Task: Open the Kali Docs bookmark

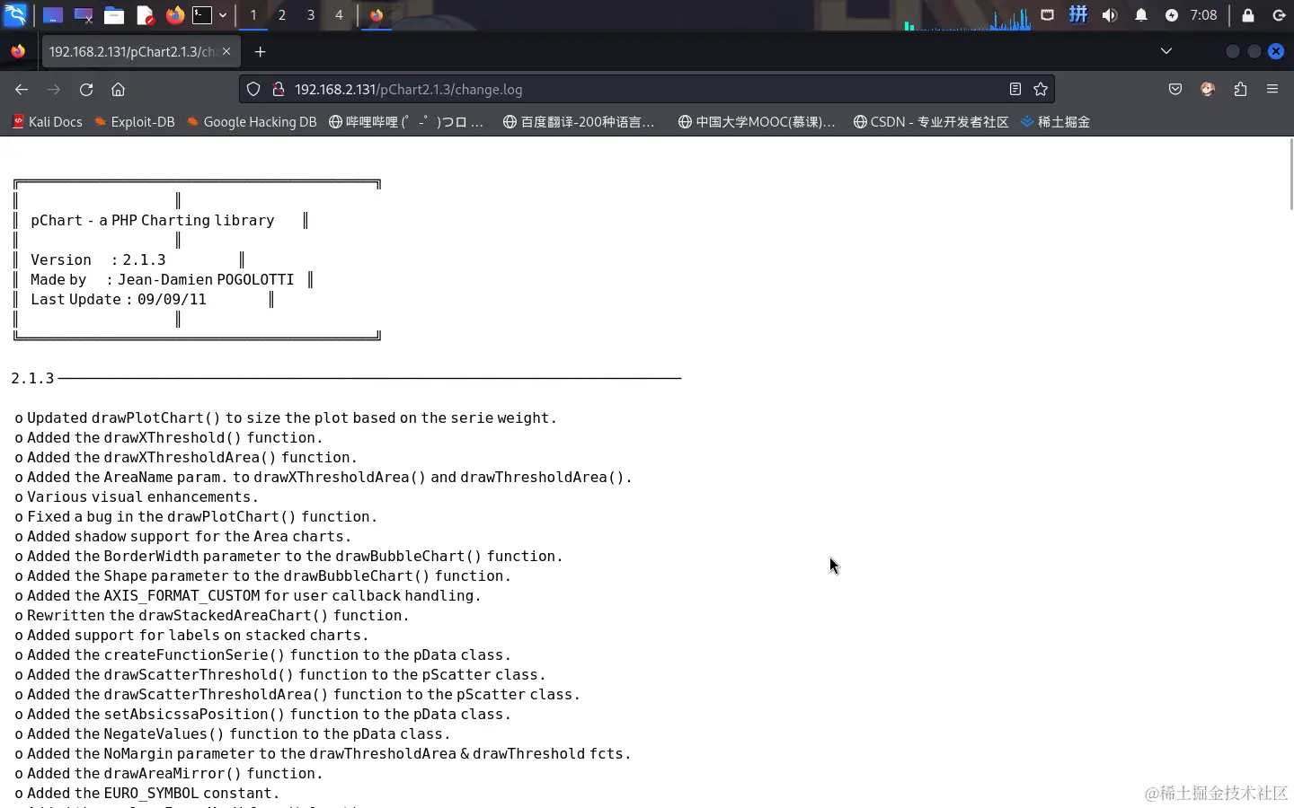Action: click(47, 122)
